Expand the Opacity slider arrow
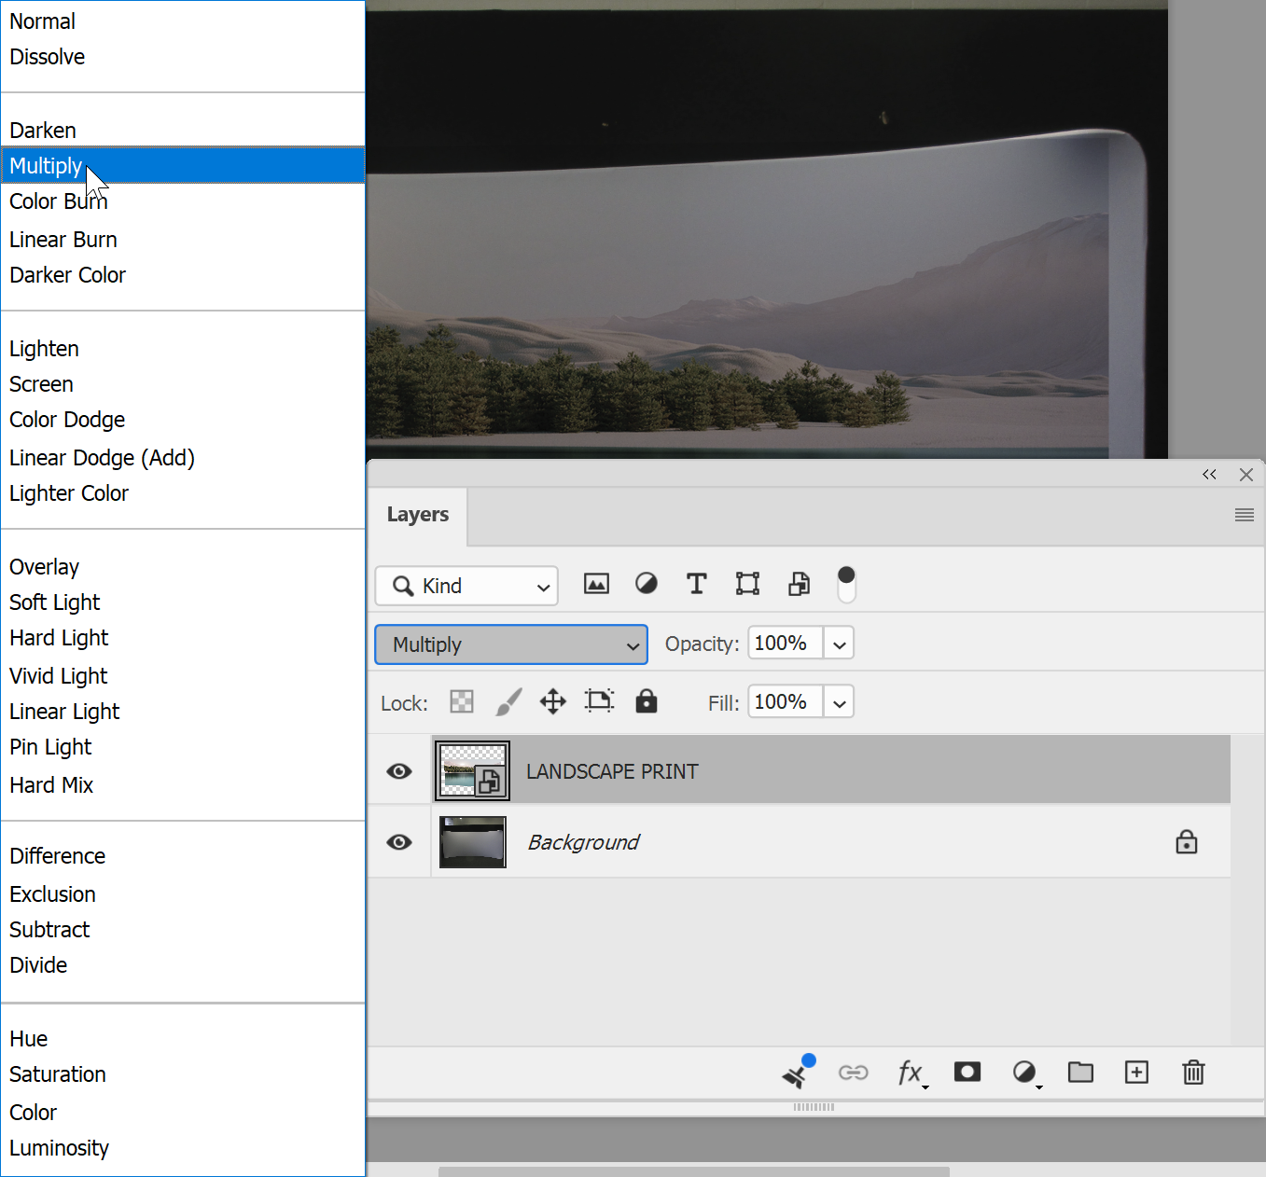The image size is (1266, 1177). [x=839, y=644]
